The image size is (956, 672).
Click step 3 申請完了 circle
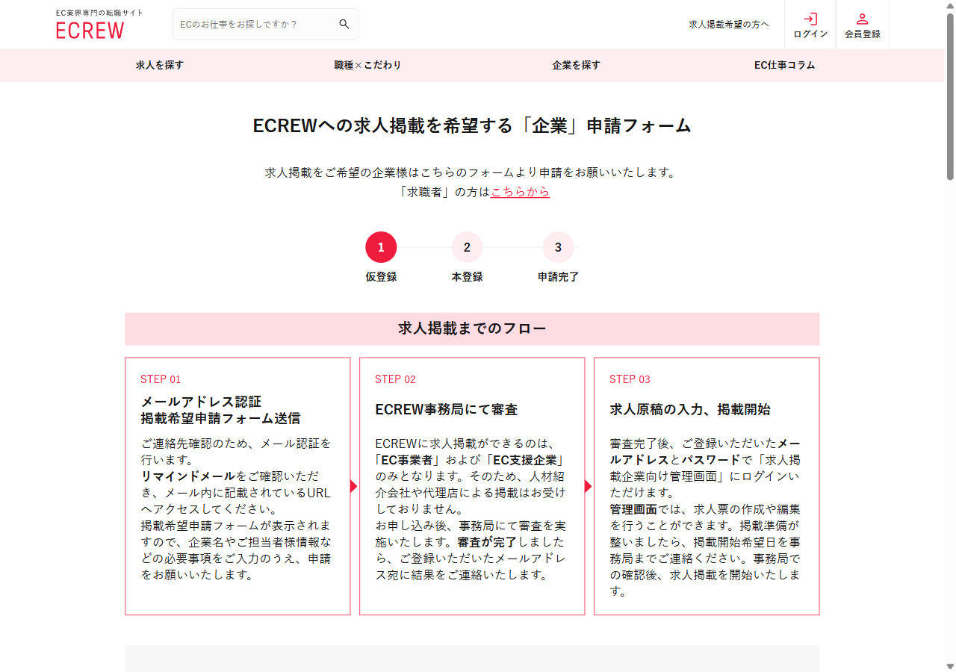(x=558, y=247)
